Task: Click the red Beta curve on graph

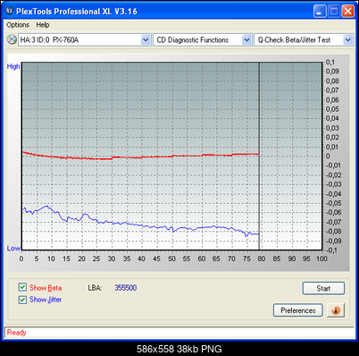Action: click(140, 157)
